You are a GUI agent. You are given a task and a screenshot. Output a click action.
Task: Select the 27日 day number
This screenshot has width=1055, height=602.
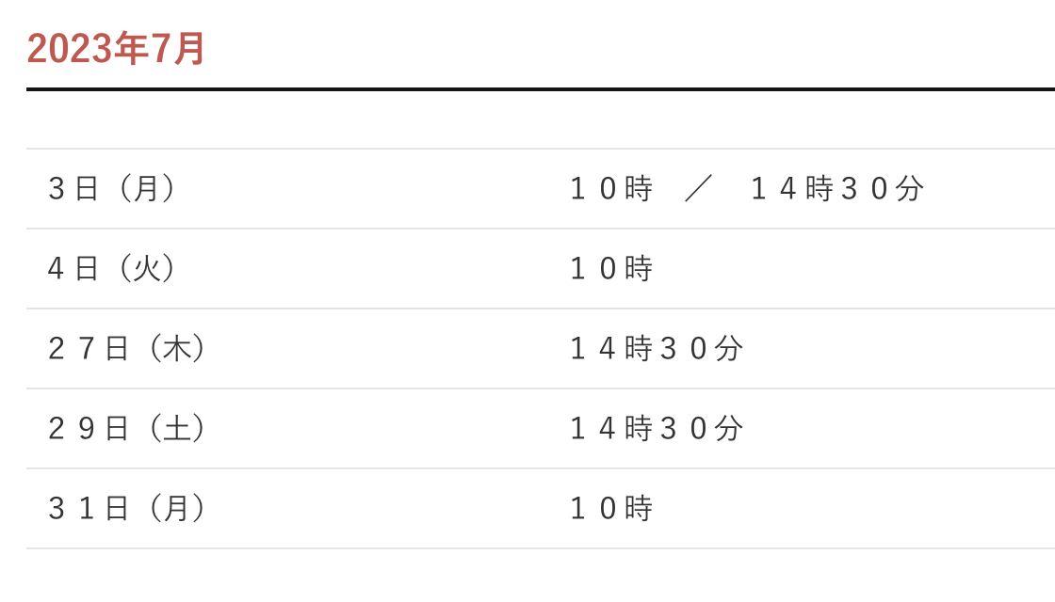[89, 349]
